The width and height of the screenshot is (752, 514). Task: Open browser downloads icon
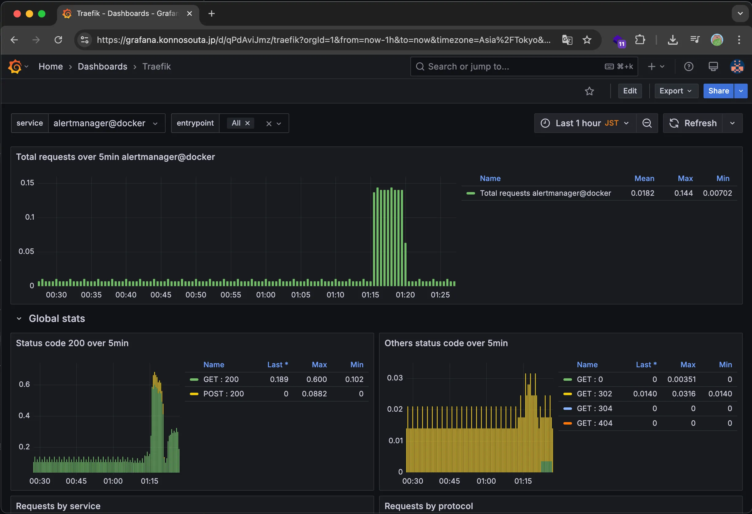(673, 40)
